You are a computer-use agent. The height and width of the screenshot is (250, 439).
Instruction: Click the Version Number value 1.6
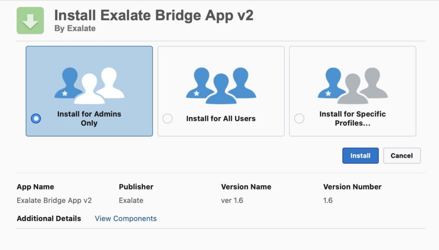(328, 200)
